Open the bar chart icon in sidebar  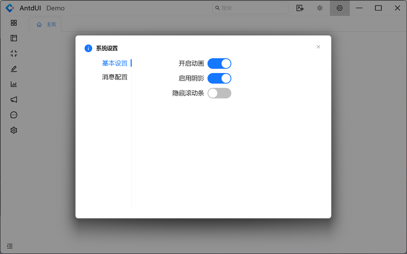coord(14,84)
